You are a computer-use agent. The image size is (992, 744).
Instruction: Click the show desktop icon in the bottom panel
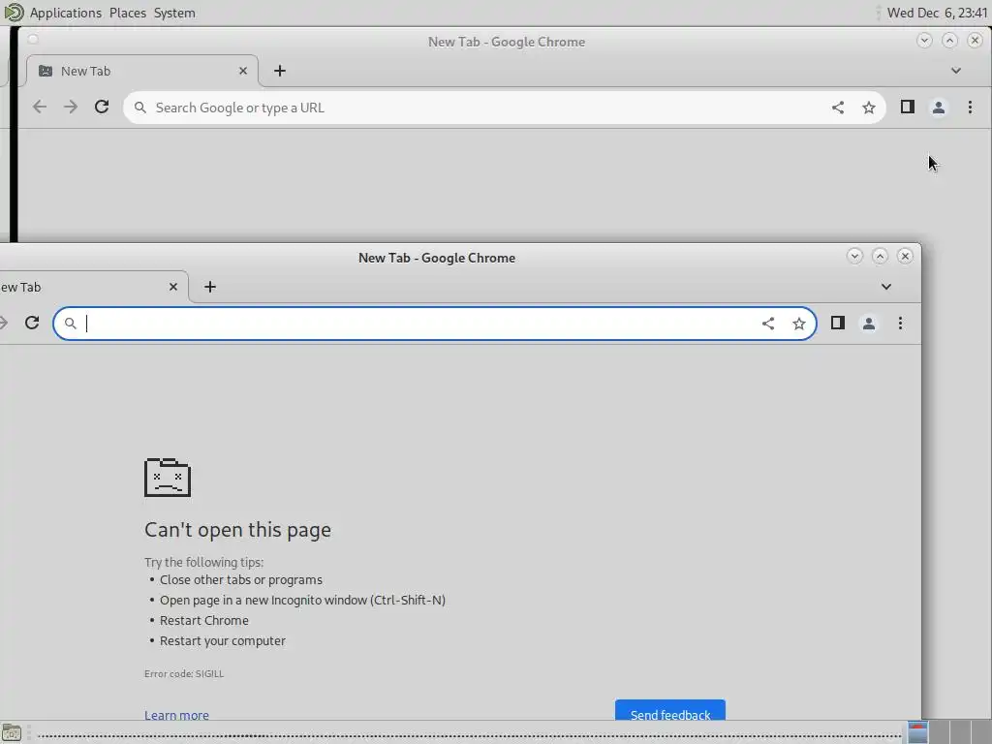(x=12, y=733)
